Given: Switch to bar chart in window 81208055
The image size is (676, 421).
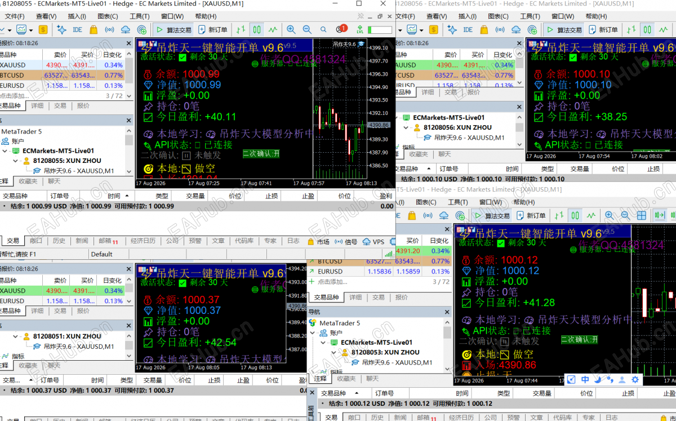Looking at the screenshot, I should point(241,29).
